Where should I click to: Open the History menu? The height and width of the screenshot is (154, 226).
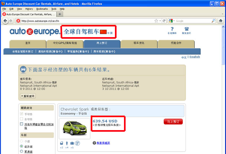[x=29, y=9]
